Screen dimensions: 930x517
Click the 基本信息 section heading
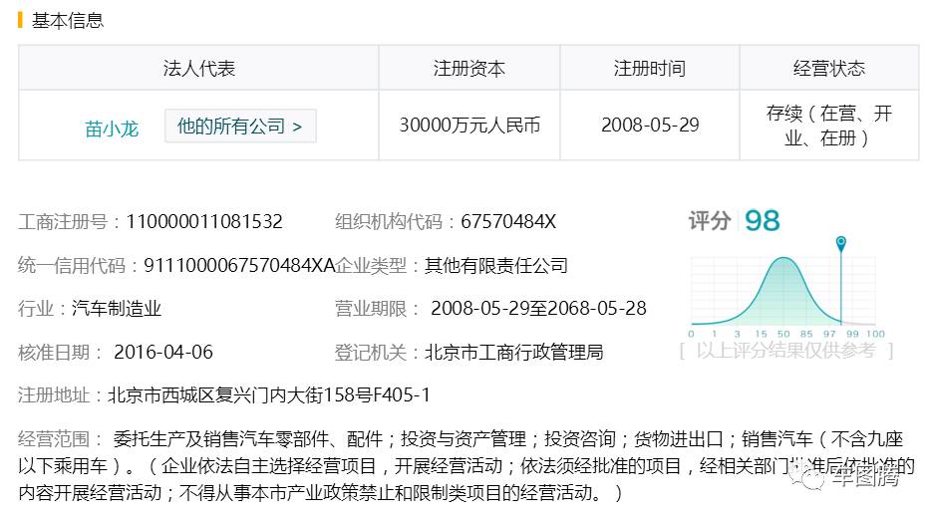(x=68, y=21)
